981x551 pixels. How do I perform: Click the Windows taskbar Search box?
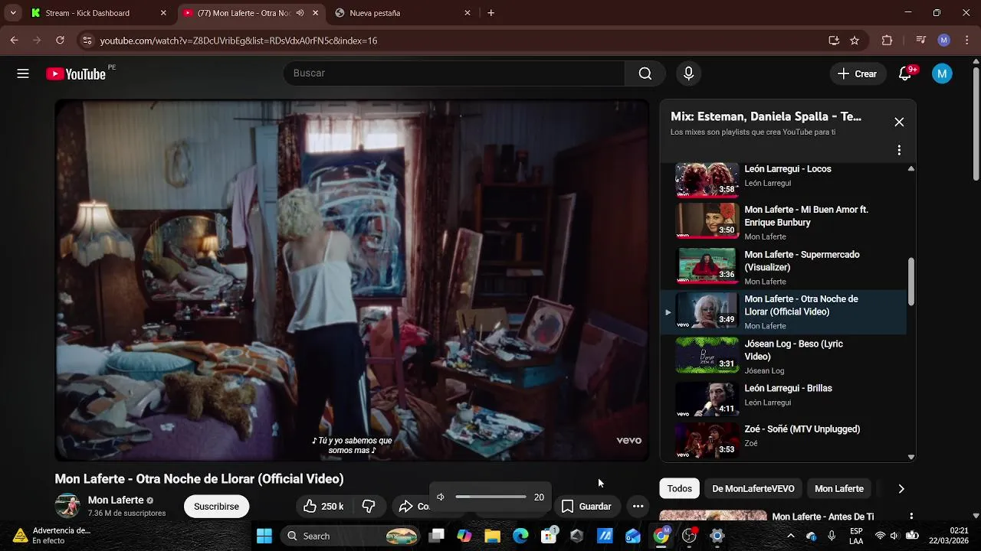[352, 536]
